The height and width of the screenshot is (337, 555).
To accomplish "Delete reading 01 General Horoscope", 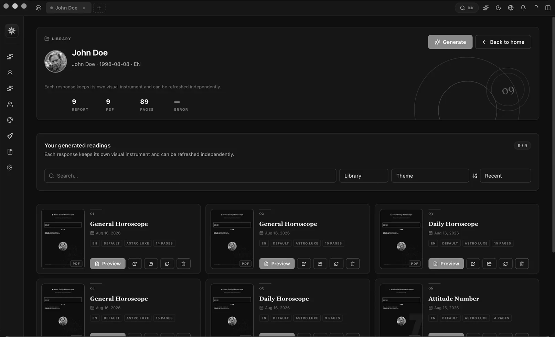I will (x=183, y=263).
